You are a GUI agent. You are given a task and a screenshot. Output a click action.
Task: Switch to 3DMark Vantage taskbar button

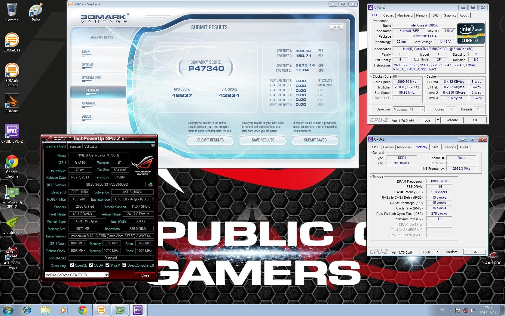(101, 310)
